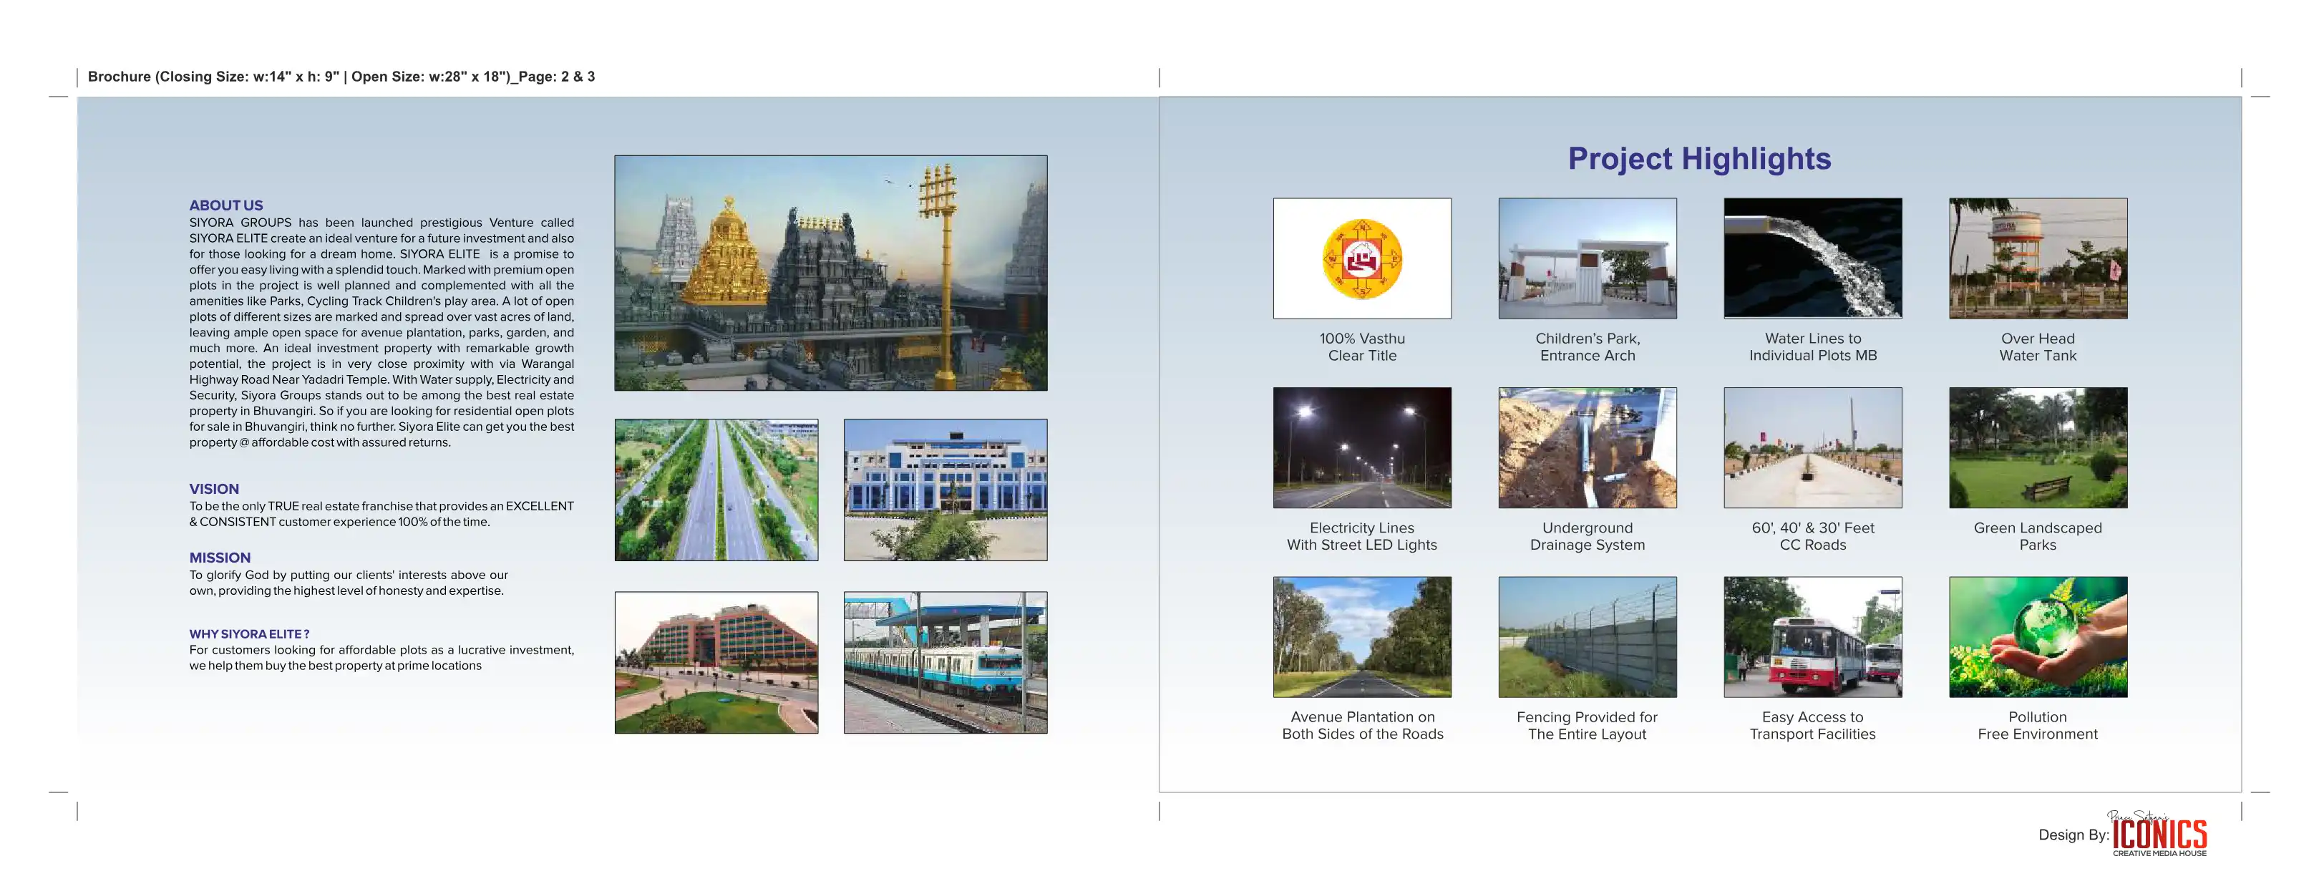Click the aerial highway photo
Viewport: 2319px width, 889px height.
pyautogui.click(x=716, y=489)
